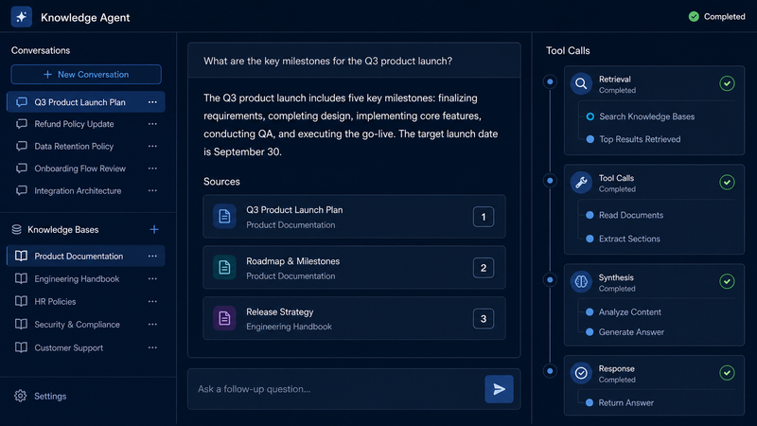Open options menu for Onboarding Flow Review
Viewport: 757px width, 426px height.
152,169
